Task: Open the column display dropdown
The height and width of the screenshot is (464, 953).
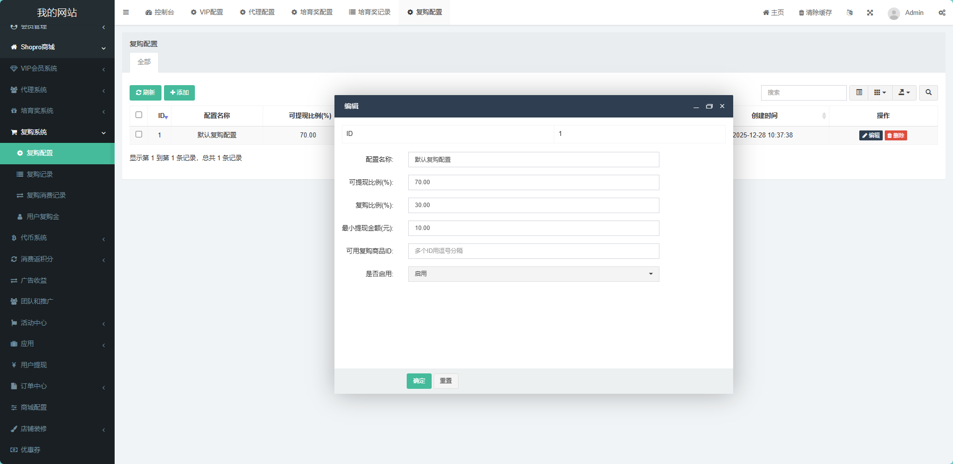Action: 880,93
